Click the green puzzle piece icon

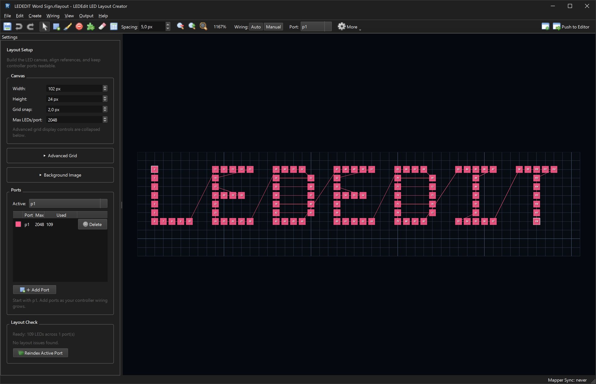(91, 27)
